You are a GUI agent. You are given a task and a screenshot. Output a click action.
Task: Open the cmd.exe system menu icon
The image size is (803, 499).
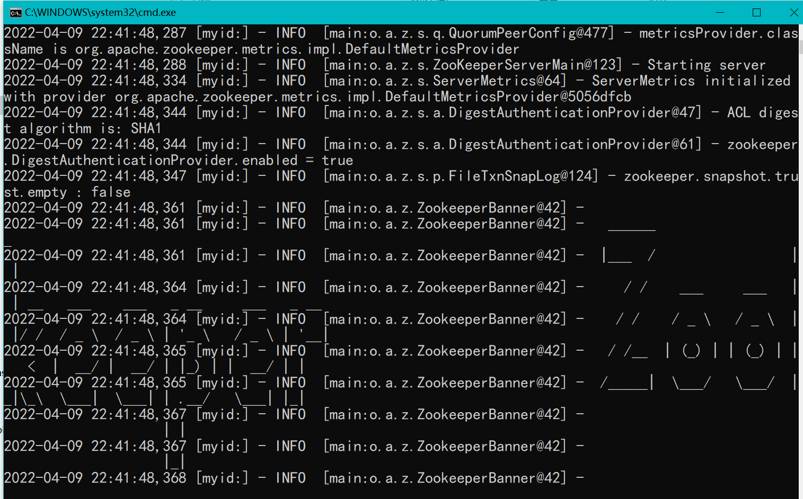pos(15,13)
